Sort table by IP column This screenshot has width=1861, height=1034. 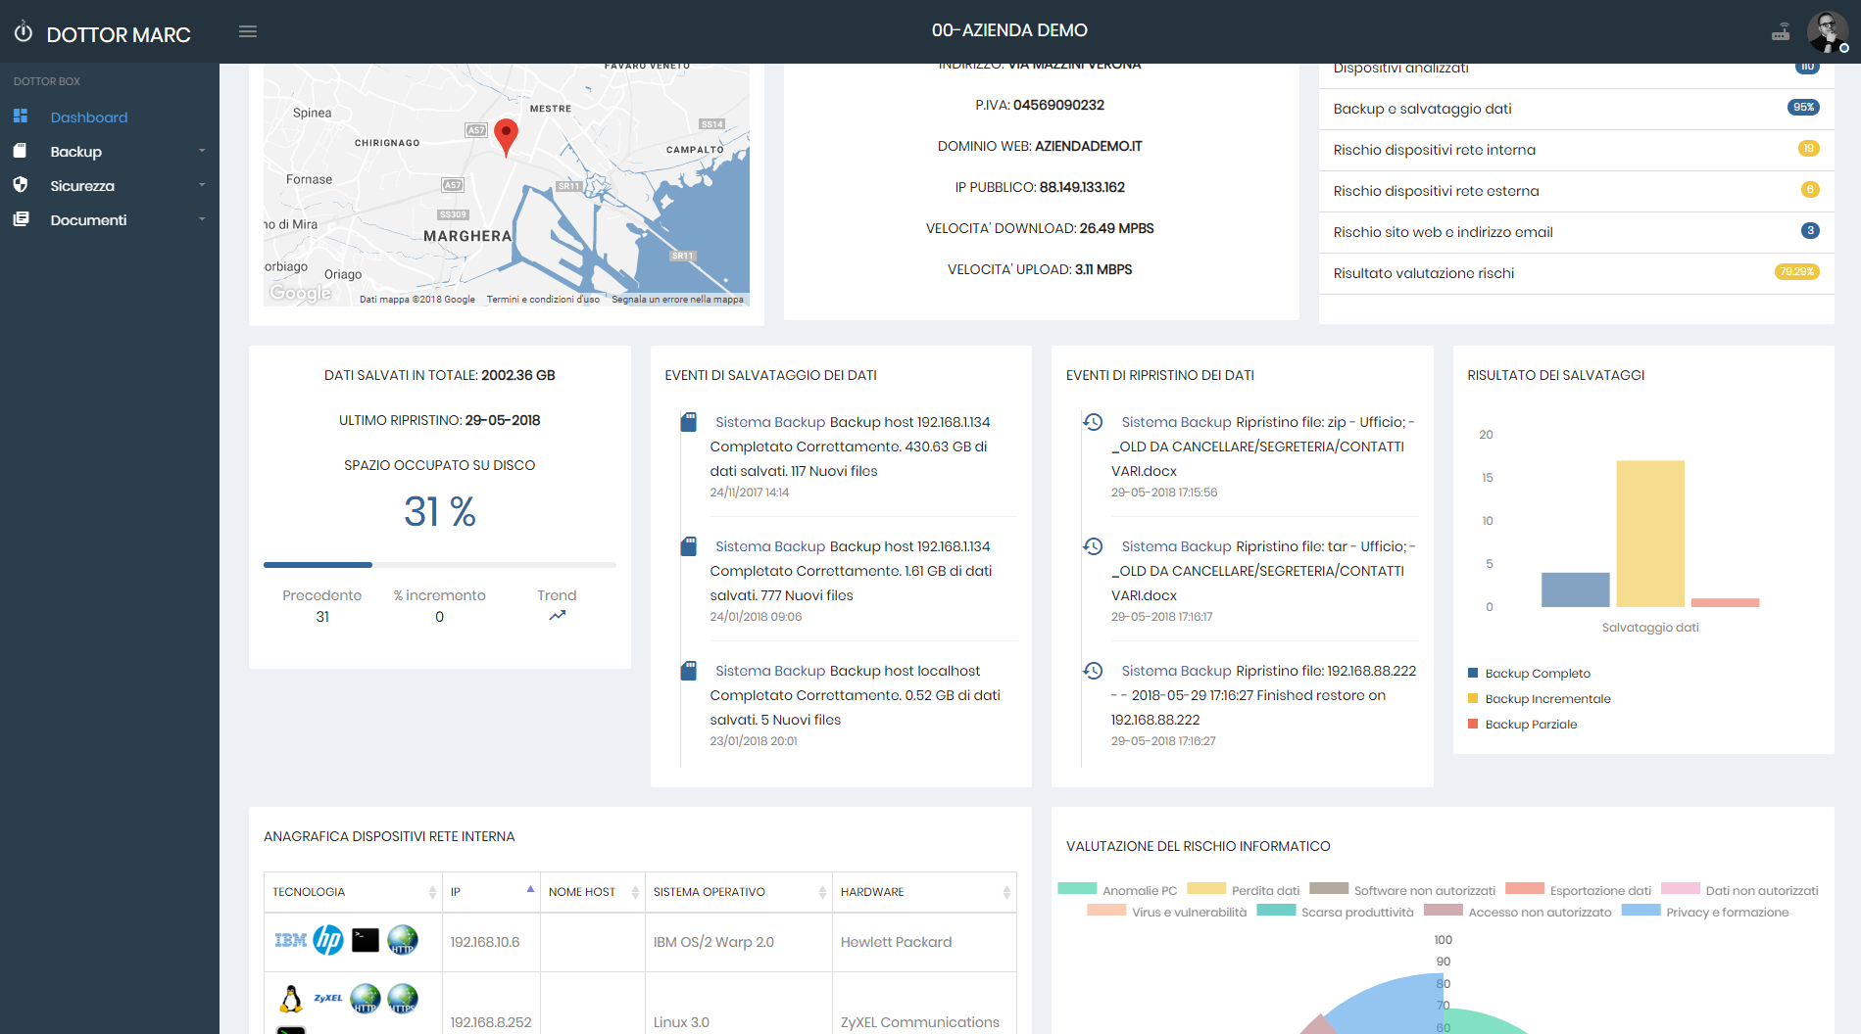point(491,892)
